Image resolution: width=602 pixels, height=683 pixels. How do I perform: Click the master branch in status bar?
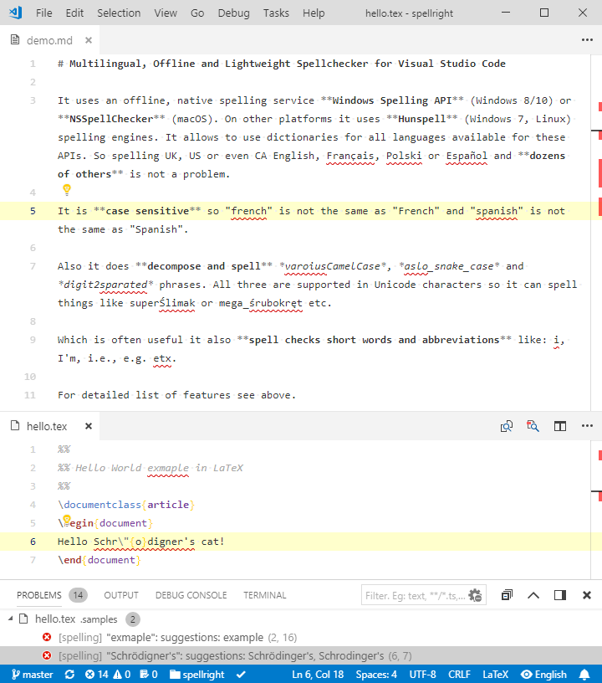(32, 675)
